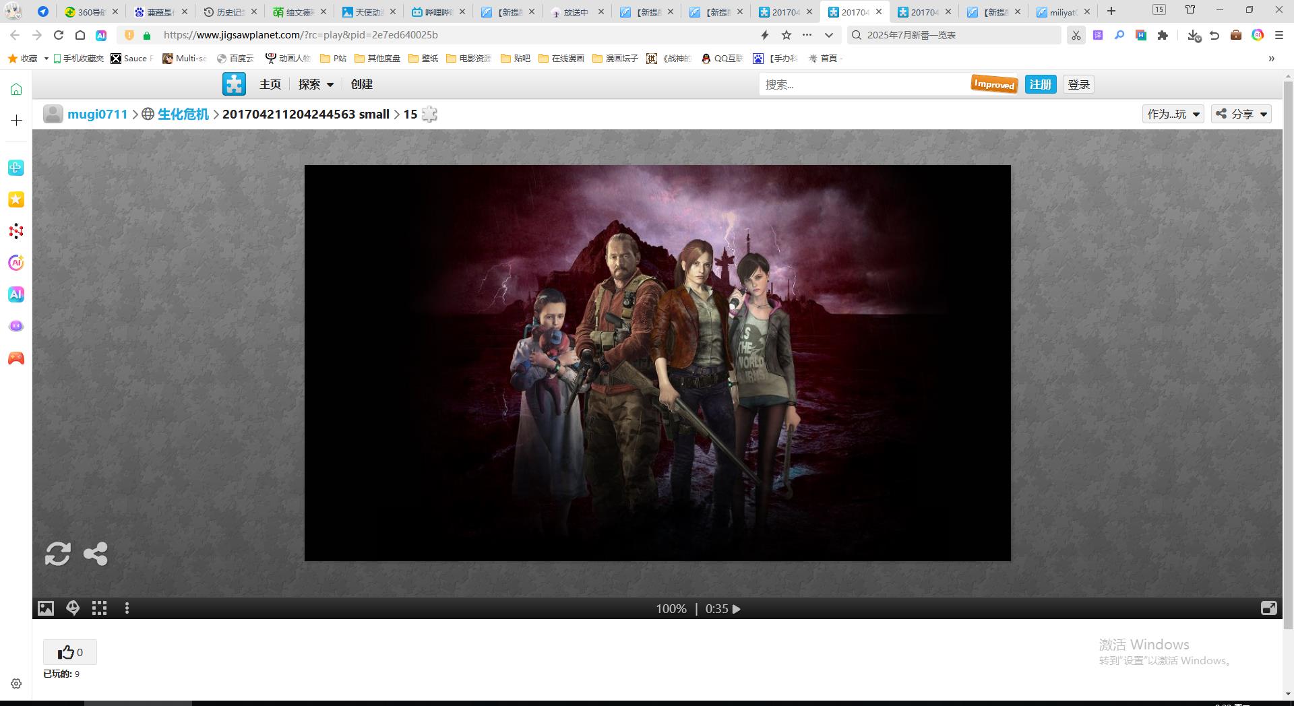
Task: Open the skin shirt icon in title bar
Action: (1190, 10)
